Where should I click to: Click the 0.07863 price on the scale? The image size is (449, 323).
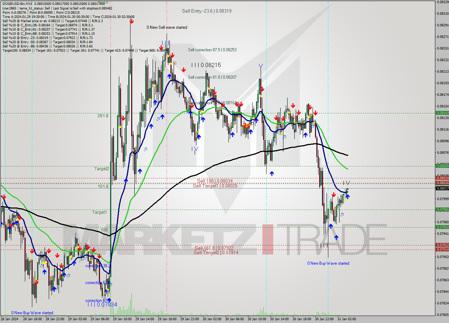(443, 280)
